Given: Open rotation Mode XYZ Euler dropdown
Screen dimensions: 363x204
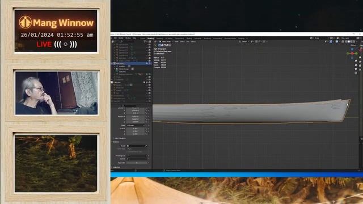Looking at the screenshot, I should (x=136, y=125).
